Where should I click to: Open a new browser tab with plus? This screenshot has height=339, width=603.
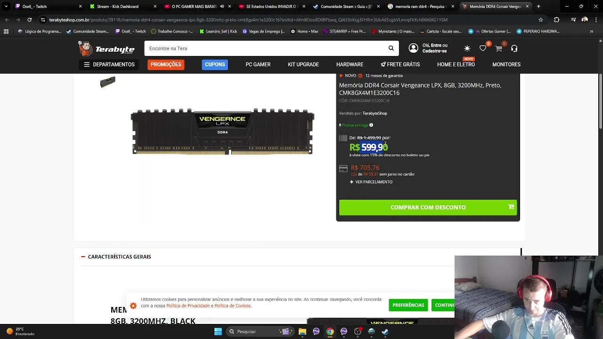[538, 7]
